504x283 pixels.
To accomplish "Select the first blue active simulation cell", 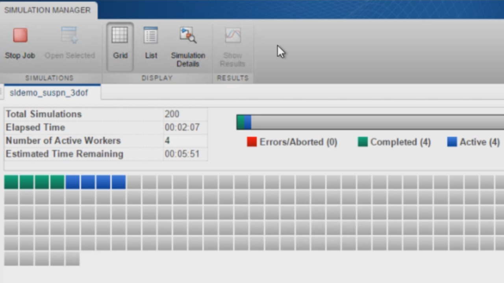I will (72, 182).
